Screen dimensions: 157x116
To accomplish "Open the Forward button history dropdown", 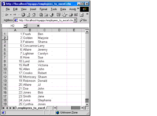I will point(19,15).
